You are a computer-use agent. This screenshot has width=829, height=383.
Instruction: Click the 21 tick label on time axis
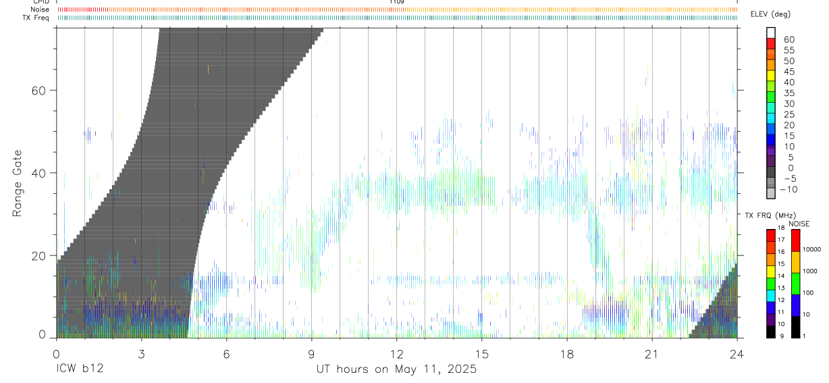pyautogui.click(x=652, y=354)
